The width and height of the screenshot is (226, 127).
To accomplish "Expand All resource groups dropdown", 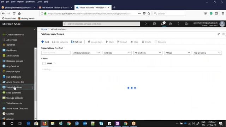I will tap(86, 53).
